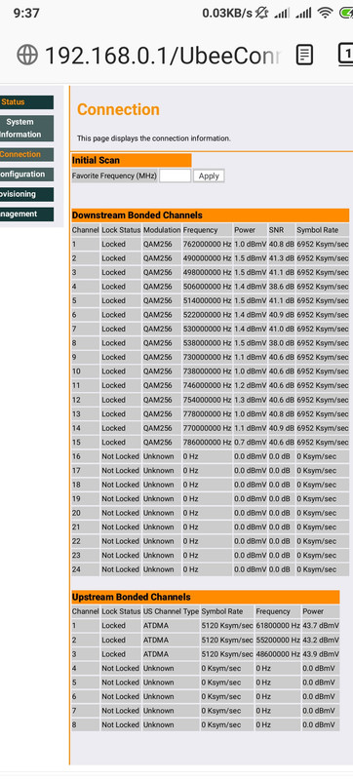353x780 pixels.
Task: Select frequency 730000000 Hz cell
Action: click(207, 357)
